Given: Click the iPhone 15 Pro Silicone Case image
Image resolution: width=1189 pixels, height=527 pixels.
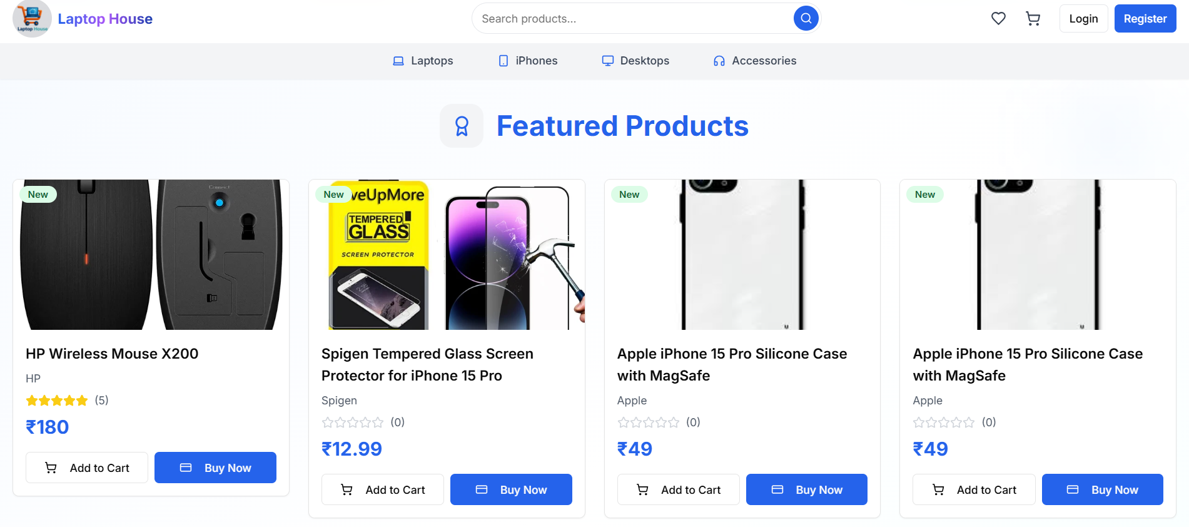Looking at the screenshot, I should [x=742, y=255].
